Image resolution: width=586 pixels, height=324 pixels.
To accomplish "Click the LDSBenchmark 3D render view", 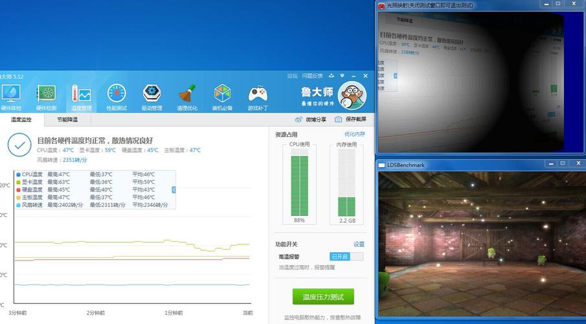I will pos(481,244).
